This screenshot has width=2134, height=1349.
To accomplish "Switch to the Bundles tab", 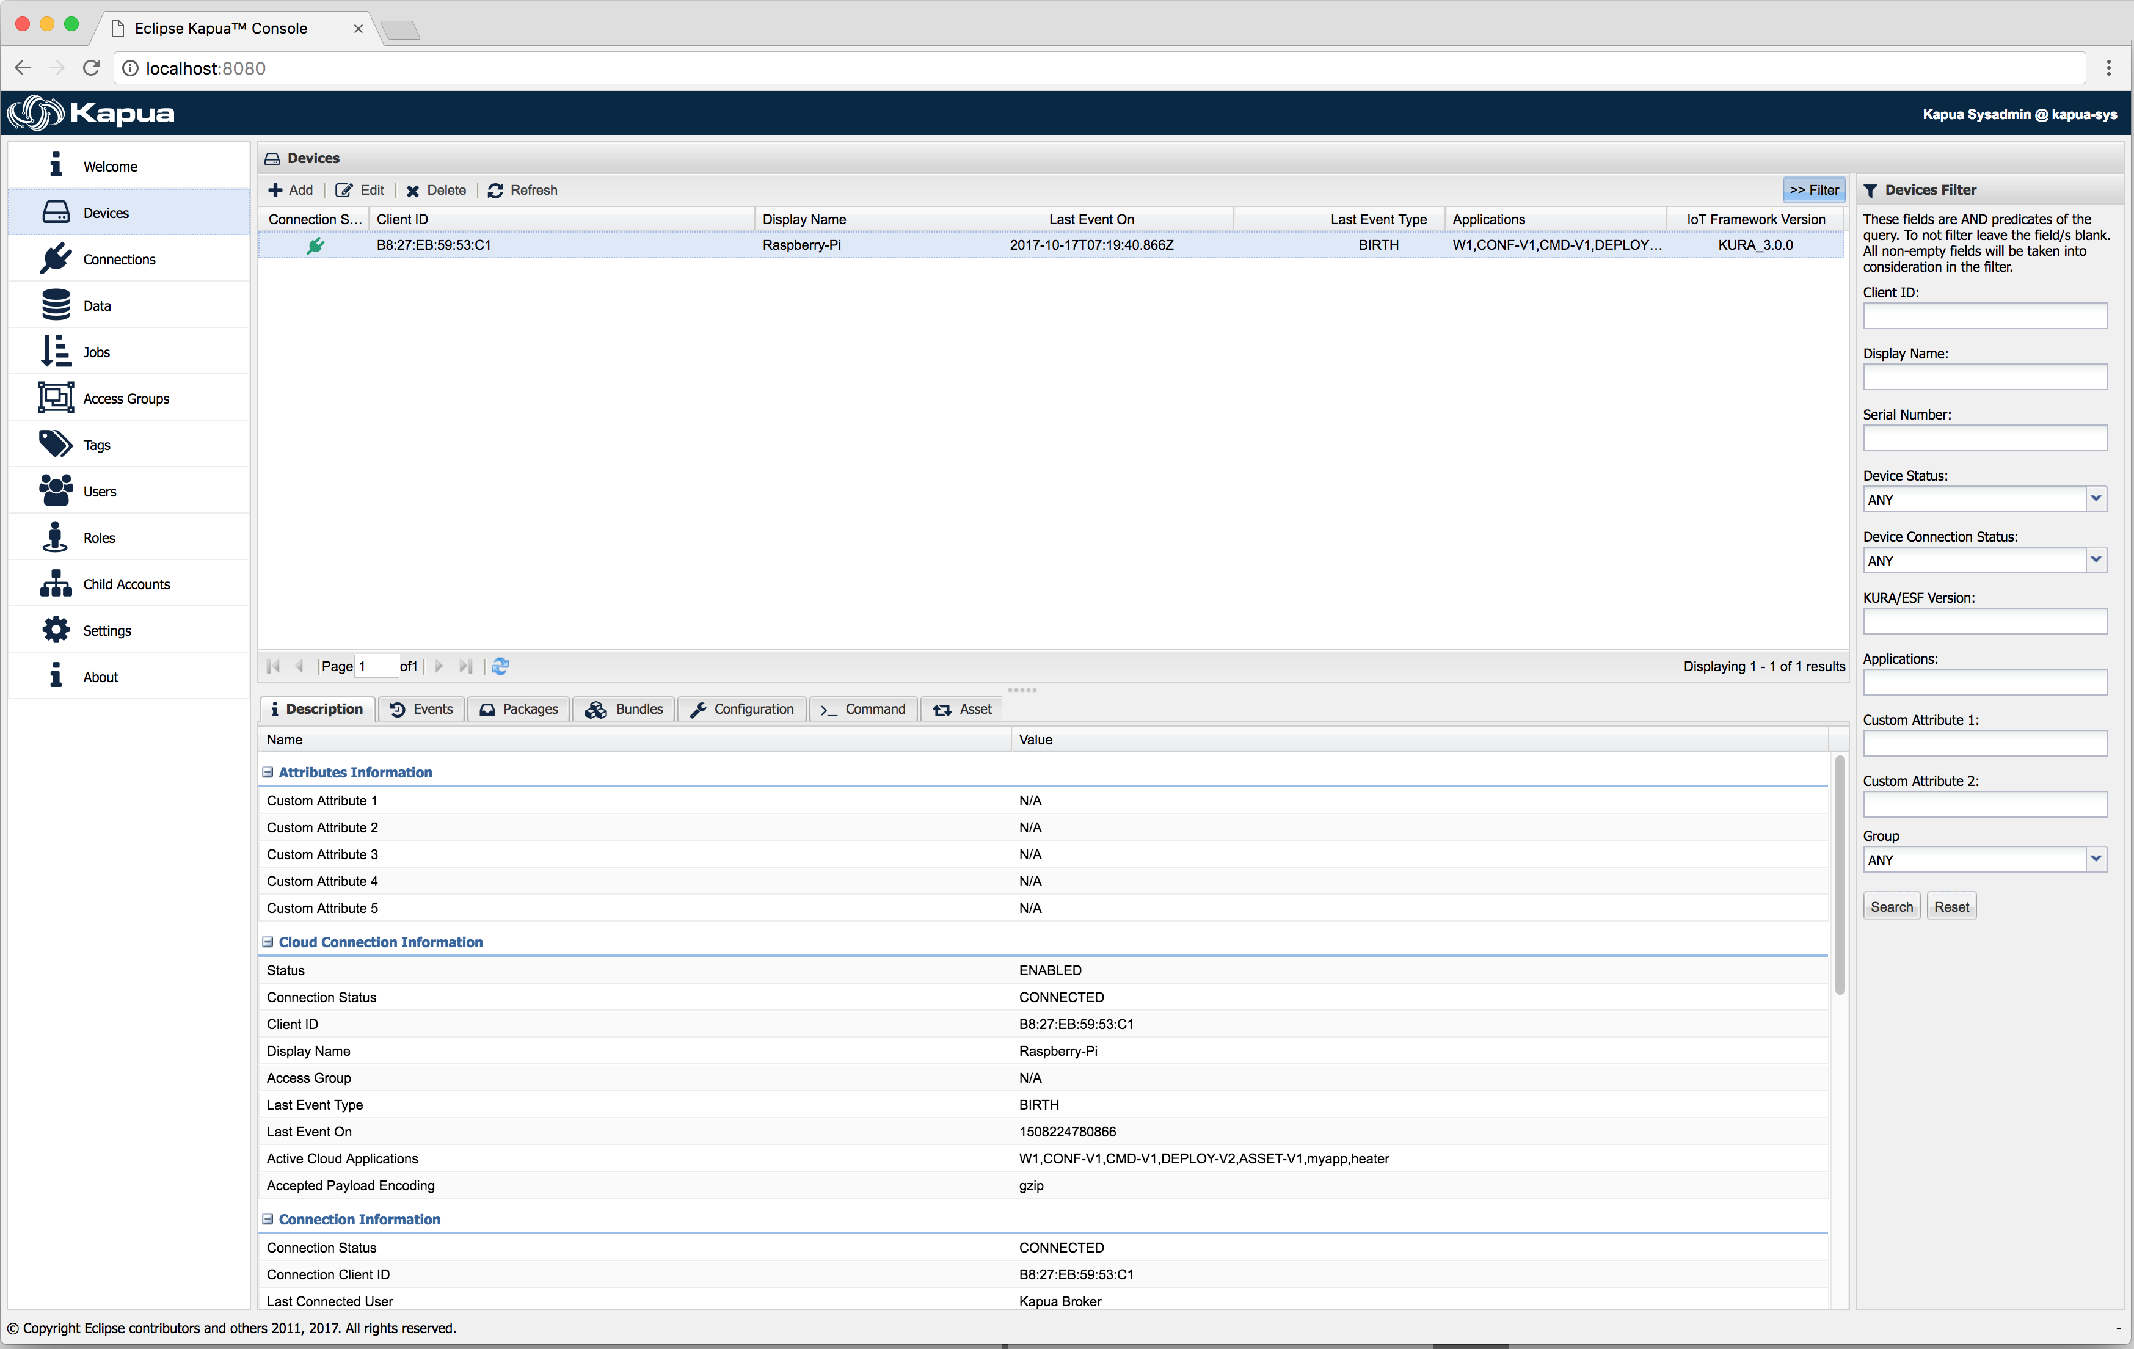I will click(624, 709).
